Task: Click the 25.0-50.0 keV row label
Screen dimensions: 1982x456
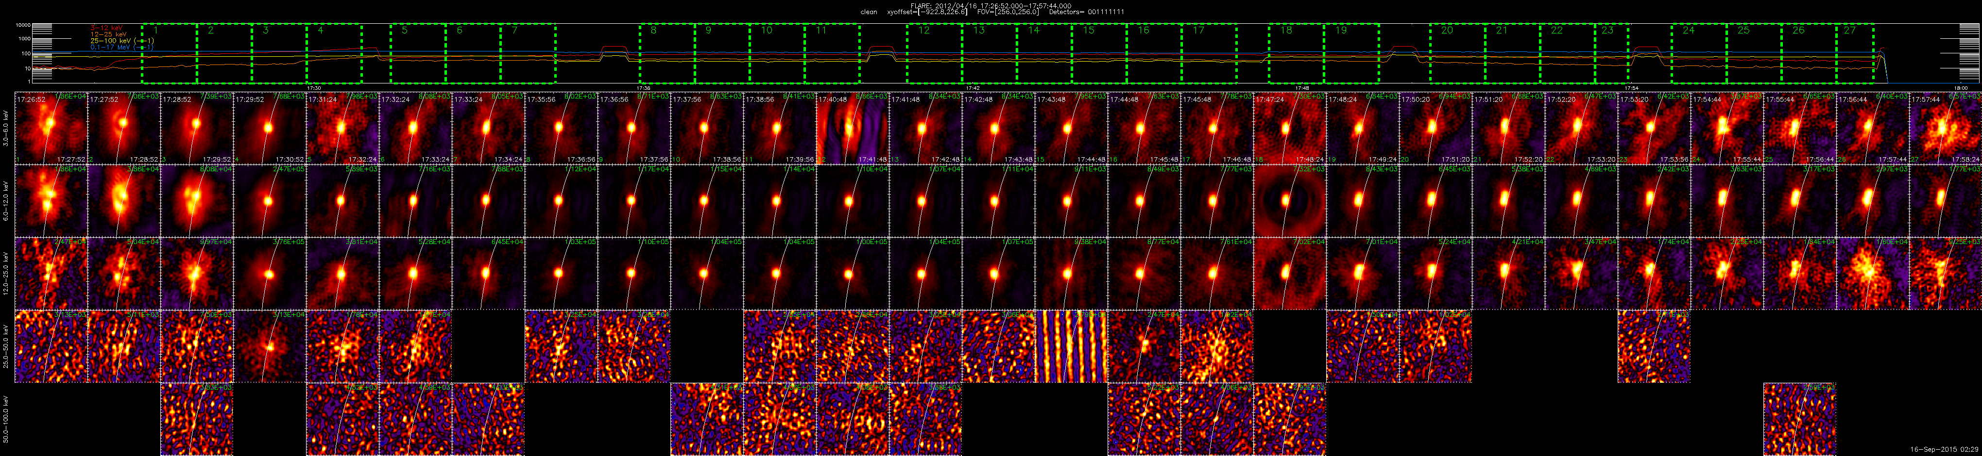Action: (x=7, y=346)
